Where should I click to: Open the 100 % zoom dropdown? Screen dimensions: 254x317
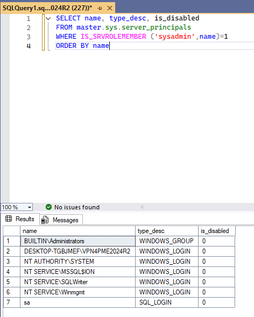(30, 207)
